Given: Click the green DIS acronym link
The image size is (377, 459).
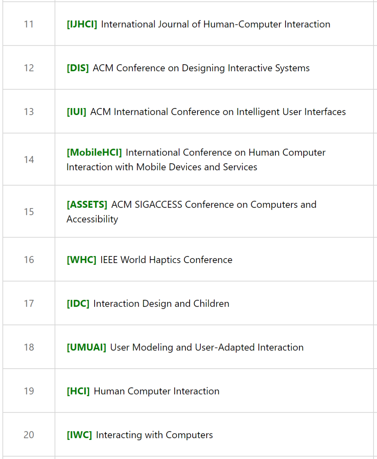Looking at the screenshot, I should [x=77, y=68].
